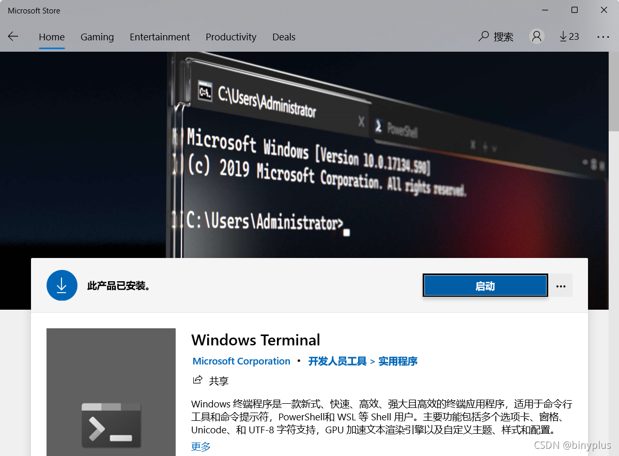The width and height of the screenshot is (619, 456).
Task: Click the Windows Terminal title text
Action: coord(255,340)
